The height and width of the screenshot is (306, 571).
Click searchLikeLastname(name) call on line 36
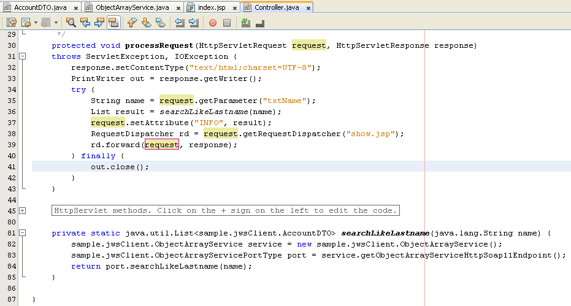click(218, 112)
